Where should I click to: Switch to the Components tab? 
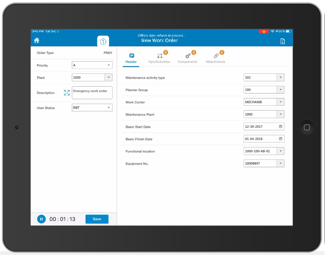pyautogui.click(x=187, y=58)
